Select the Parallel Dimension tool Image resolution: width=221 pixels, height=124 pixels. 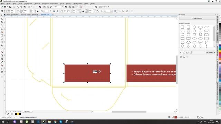[2, 49]
